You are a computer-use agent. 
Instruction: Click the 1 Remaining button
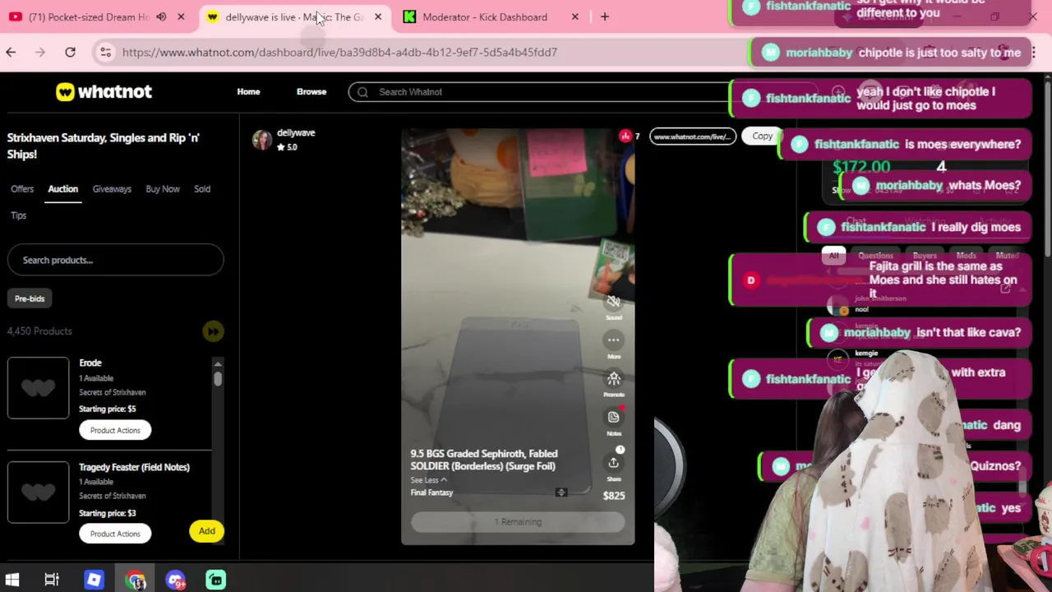point(518,522)
